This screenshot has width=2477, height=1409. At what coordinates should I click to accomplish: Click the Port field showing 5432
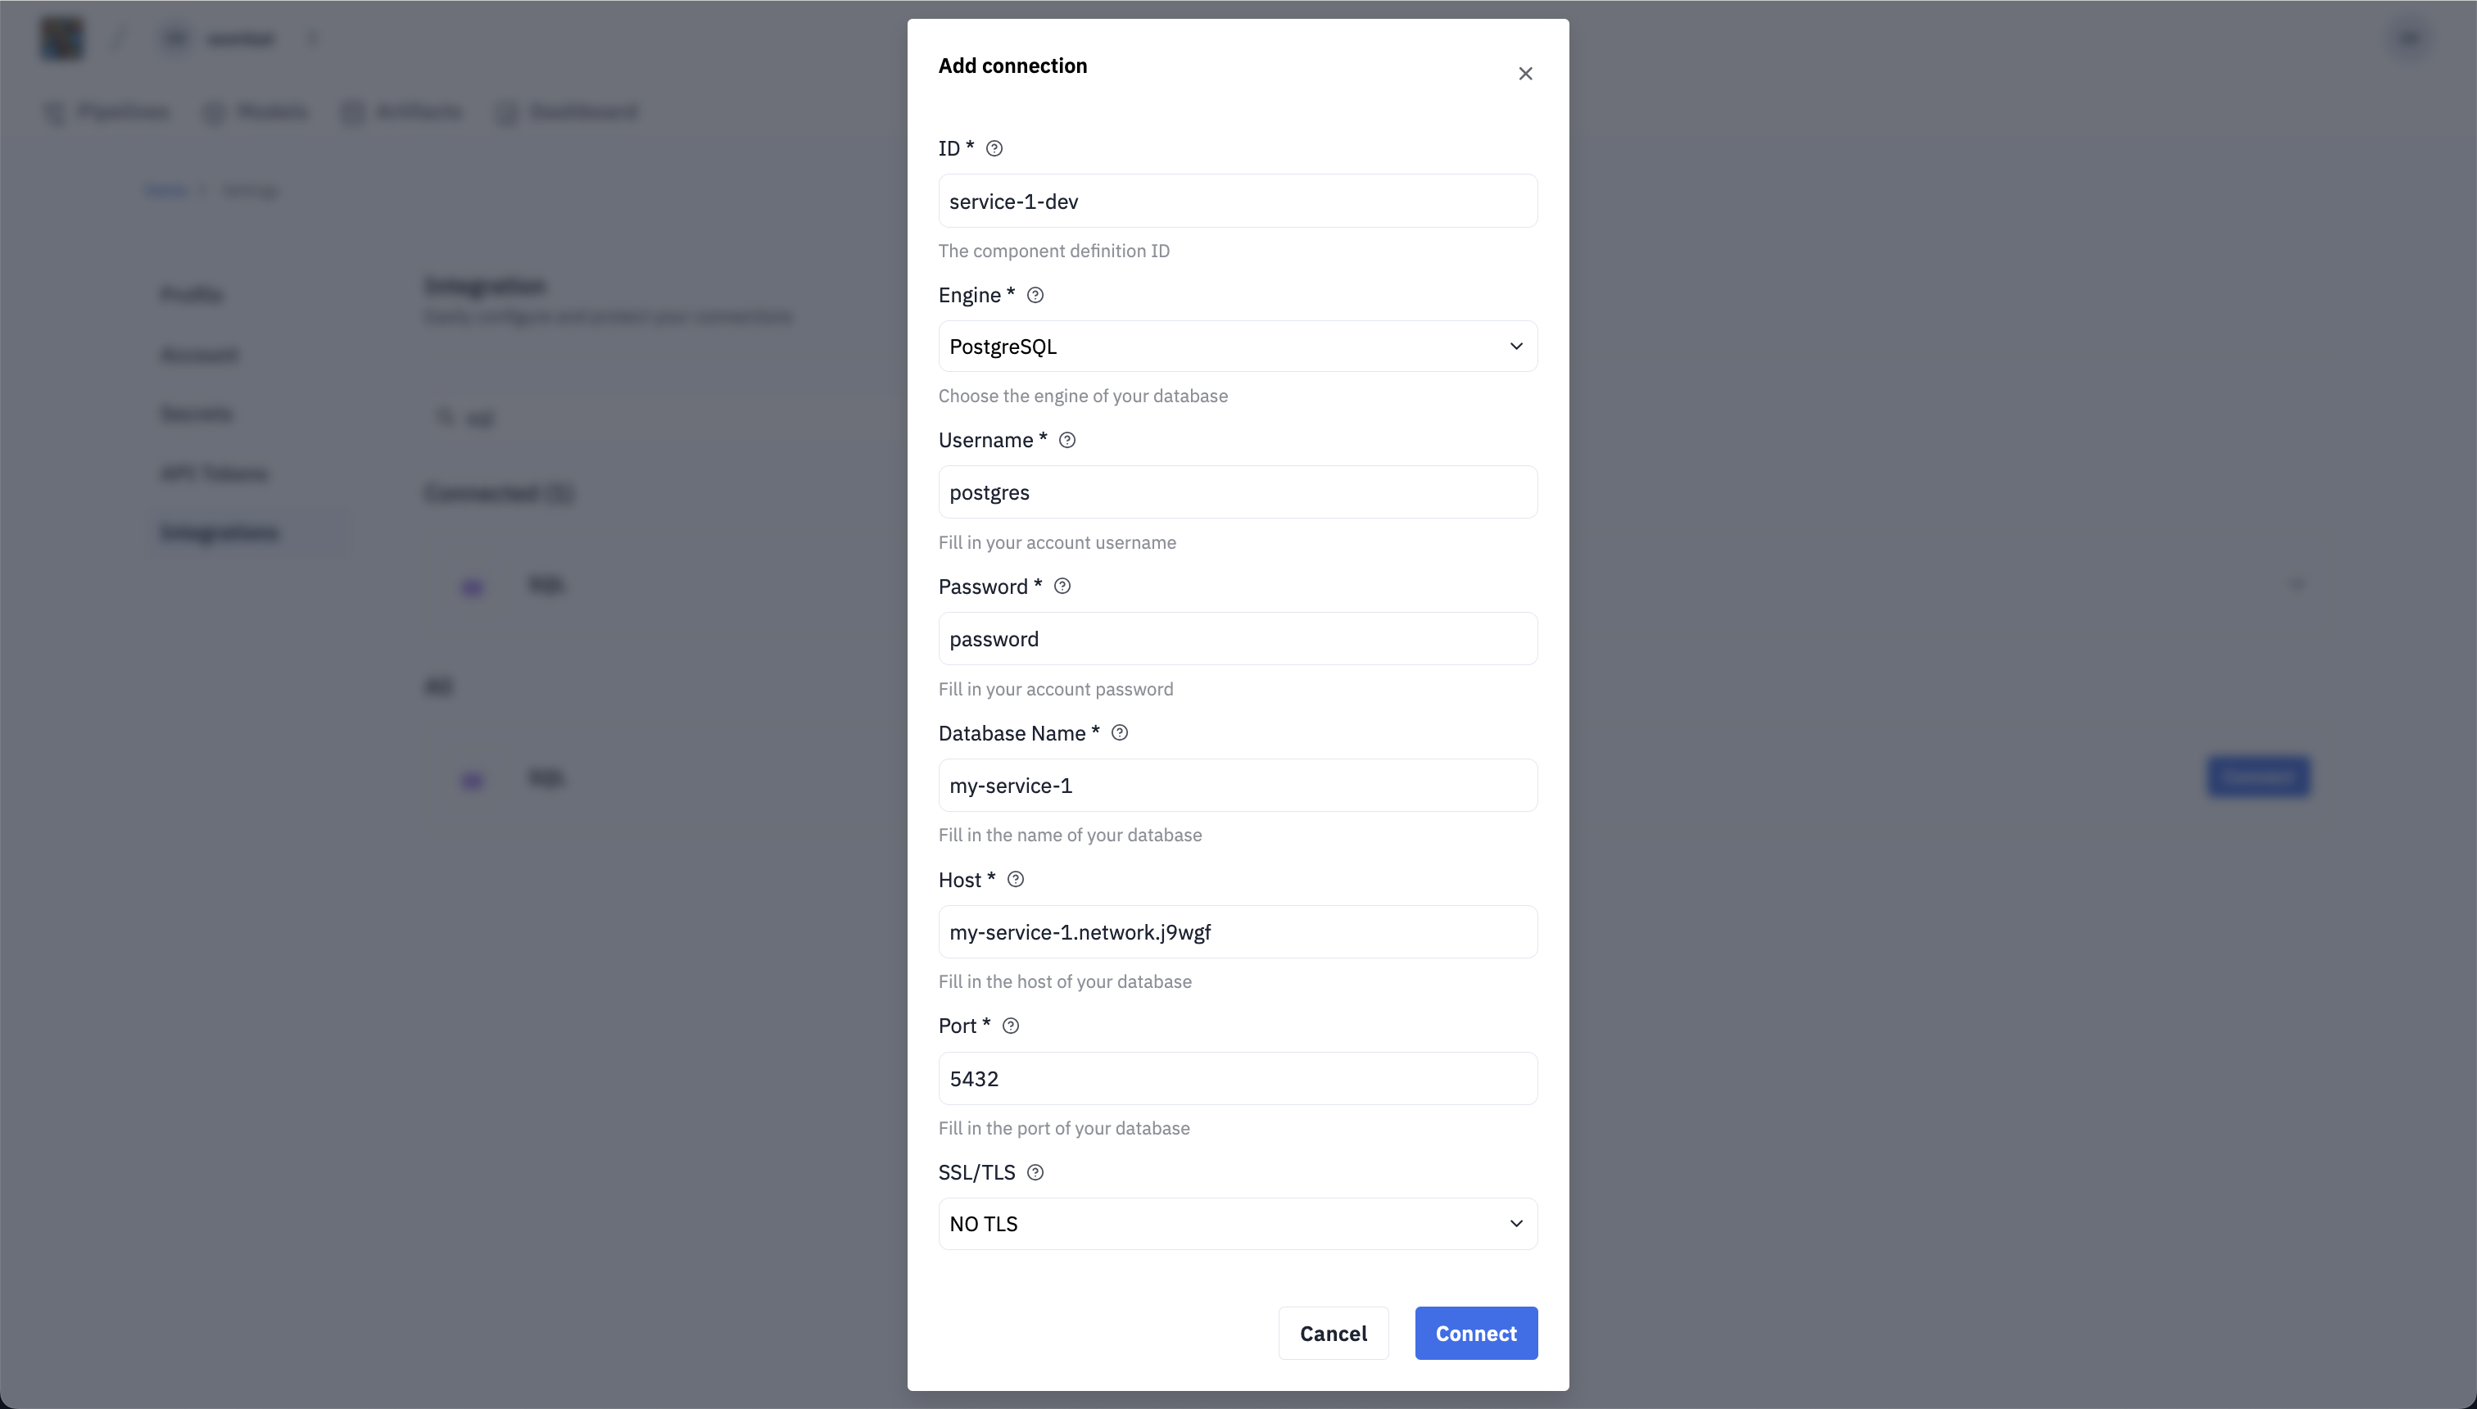tap(1237, 1079)
